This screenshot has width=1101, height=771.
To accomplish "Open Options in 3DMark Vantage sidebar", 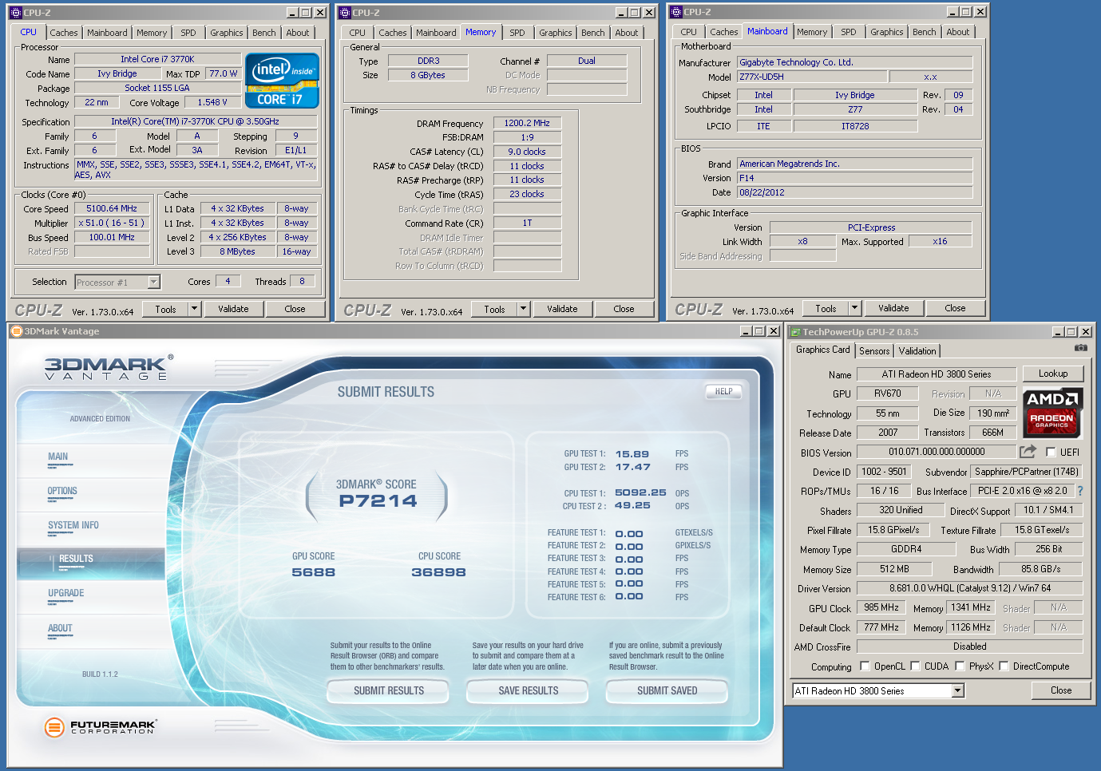I will click(x=62, y=492).
